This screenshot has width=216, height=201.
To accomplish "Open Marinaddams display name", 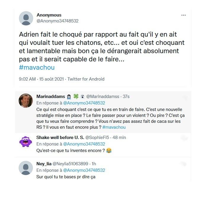I will (51, 97).
